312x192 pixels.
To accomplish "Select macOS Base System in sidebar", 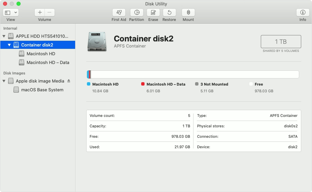I will coord(38,90).
